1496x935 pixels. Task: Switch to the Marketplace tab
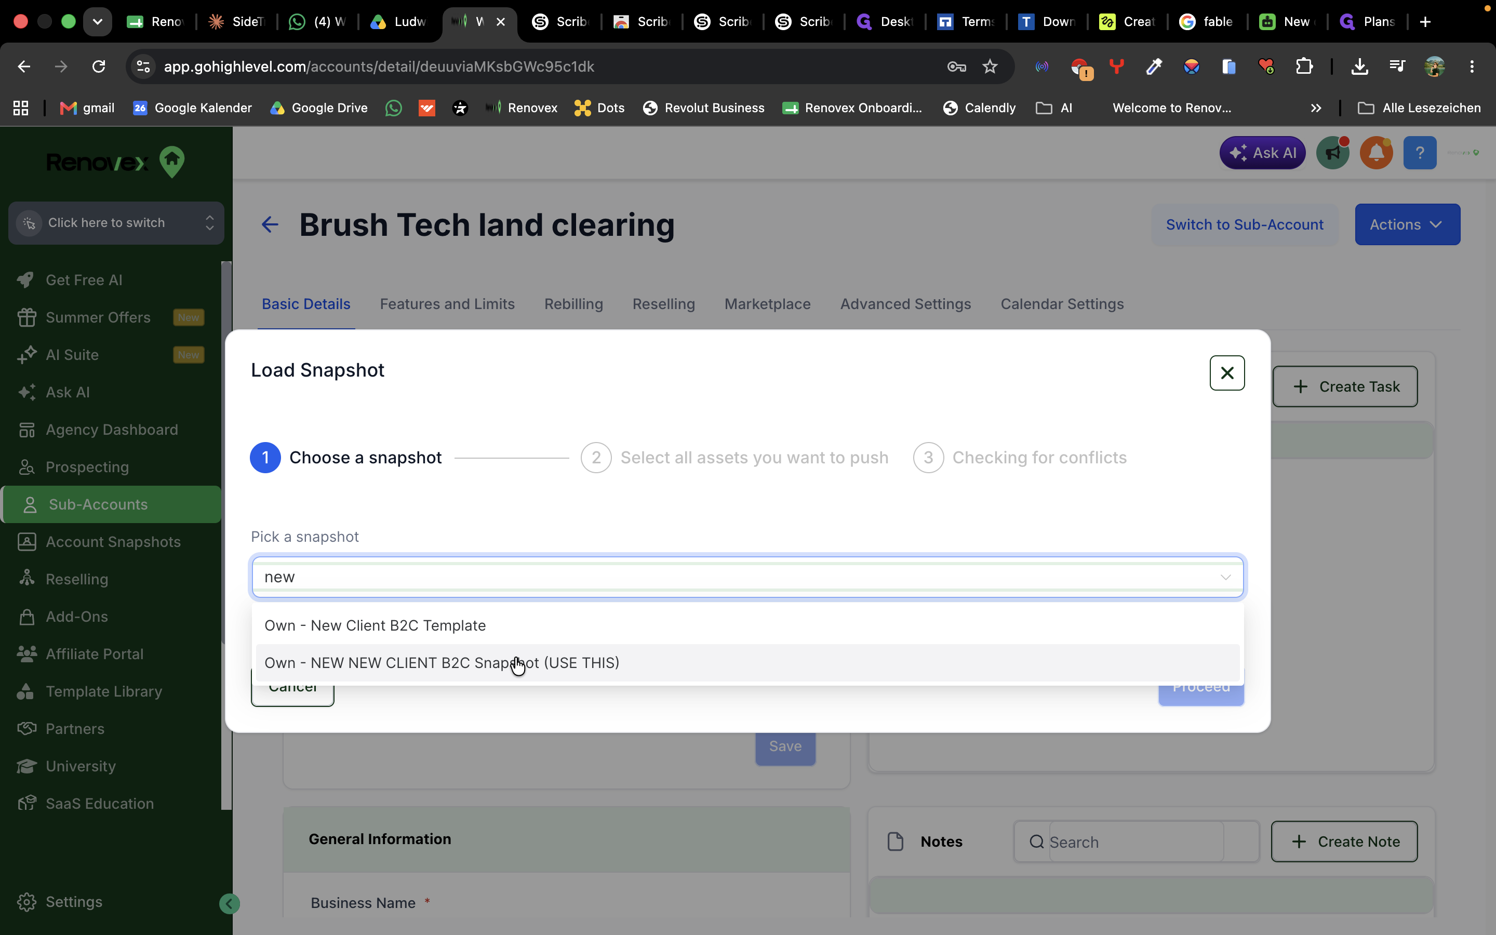pos(767,304)
